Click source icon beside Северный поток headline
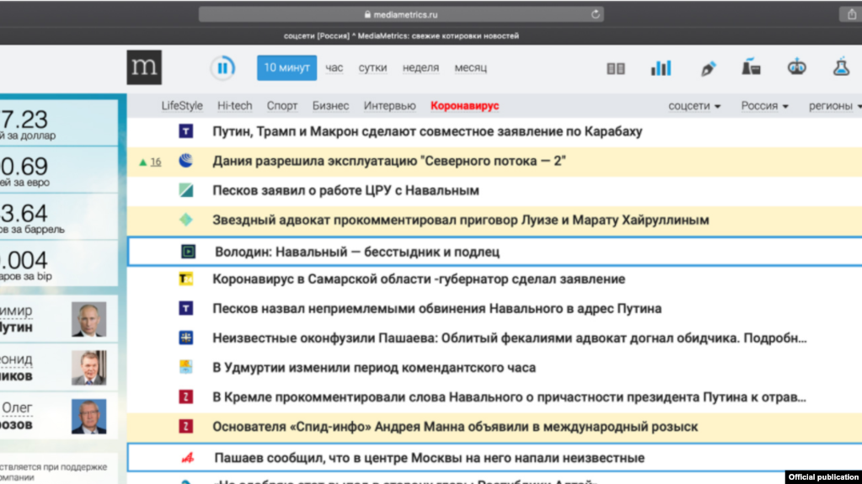The height and width of the screenshot is (484, 862). pos(186,161)
